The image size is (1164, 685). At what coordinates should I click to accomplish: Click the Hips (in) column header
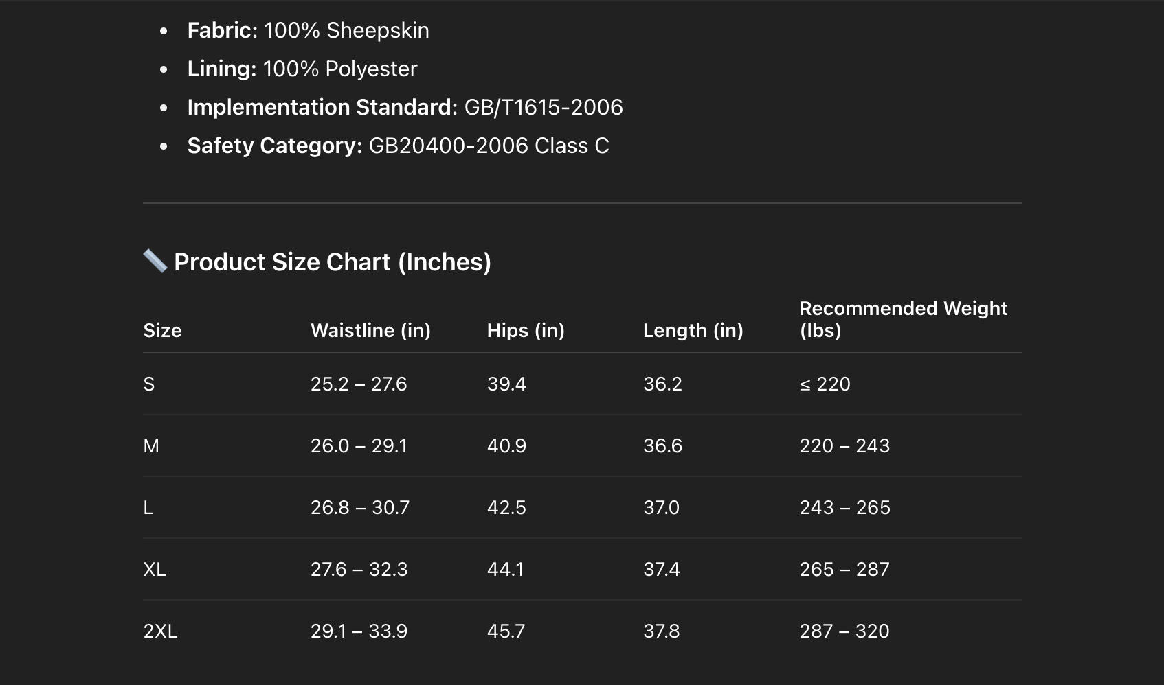click(x=526, y=331)
